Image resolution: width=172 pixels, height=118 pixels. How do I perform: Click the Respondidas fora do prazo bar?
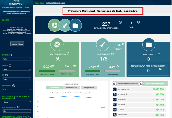point(112,71)
